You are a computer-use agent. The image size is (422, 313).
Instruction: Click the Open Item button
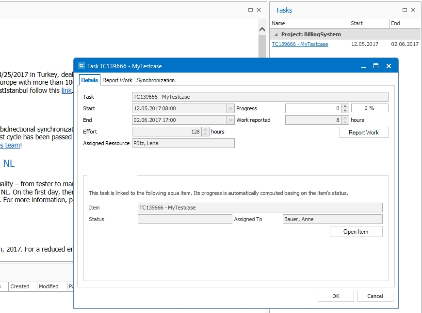[356, 232]
